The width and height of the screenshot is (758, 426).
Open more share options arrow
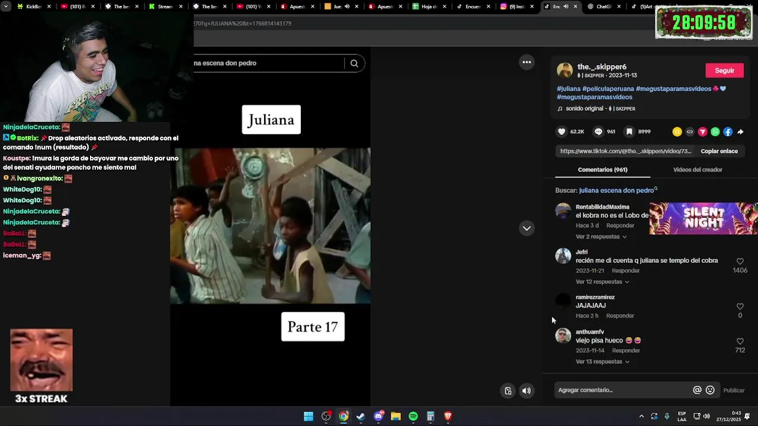click(x=740, y=132)
